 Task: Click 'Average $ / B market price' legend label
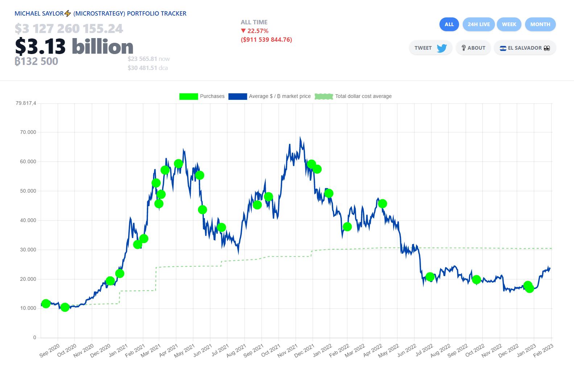[280, 96]
